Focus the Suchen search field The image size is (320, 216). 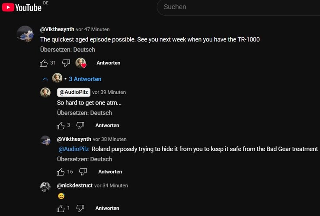[x=238, y=7]
